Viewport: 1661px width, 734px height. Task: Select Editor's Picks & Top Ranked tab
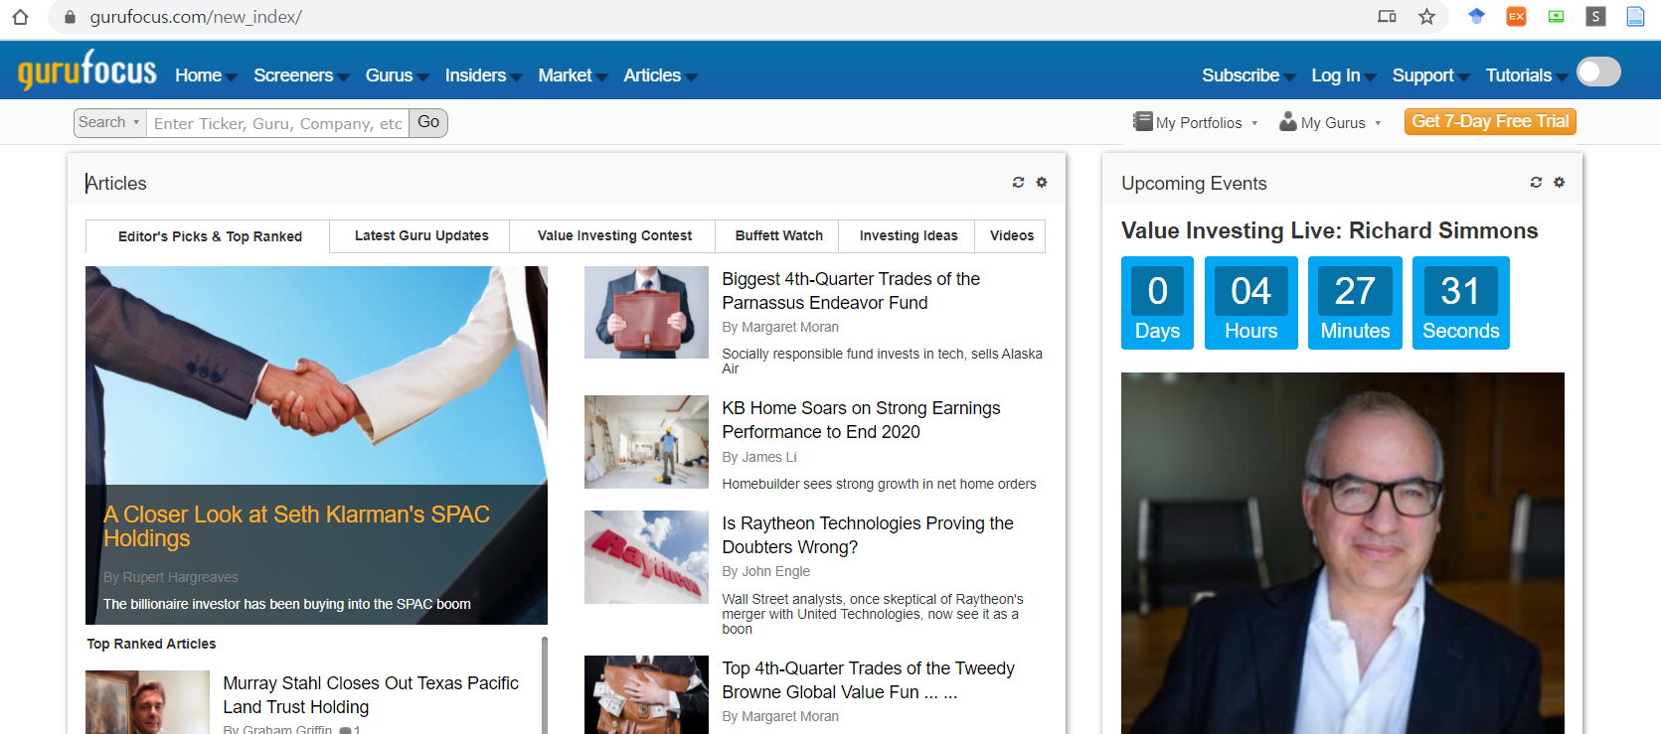(209, 236)
